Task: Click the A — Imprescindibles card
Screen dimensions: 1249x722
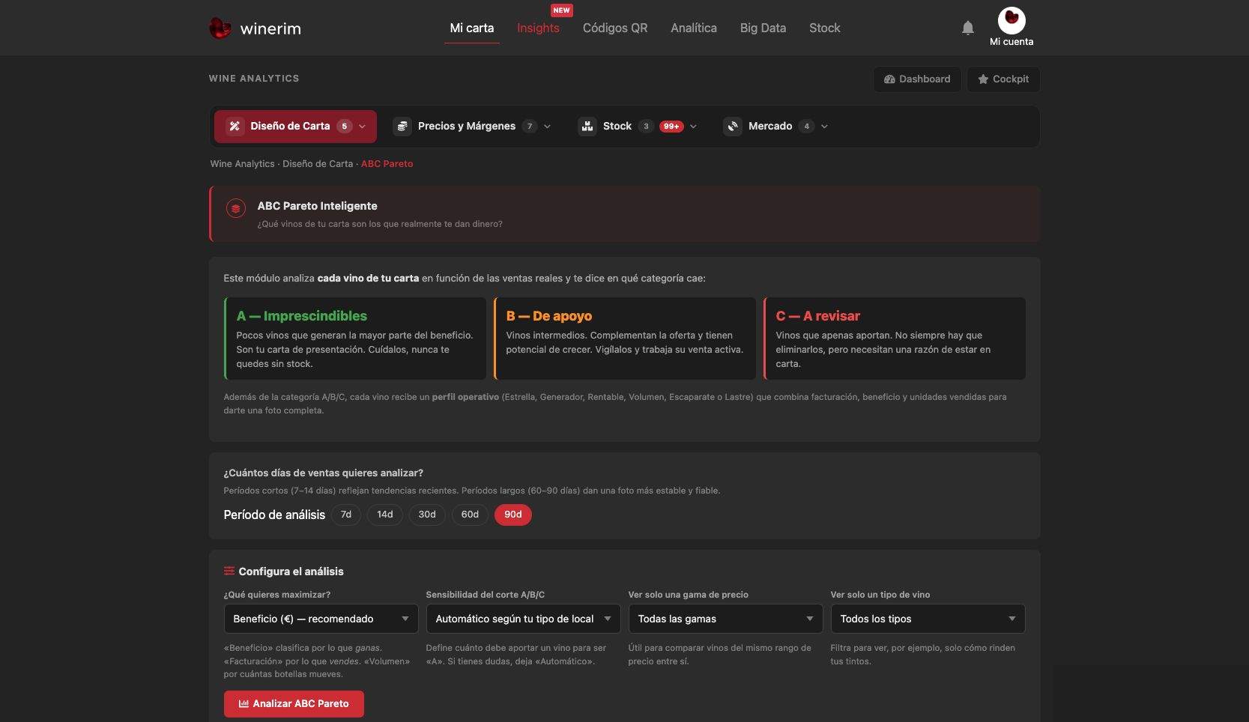Action: pos(355,339)
